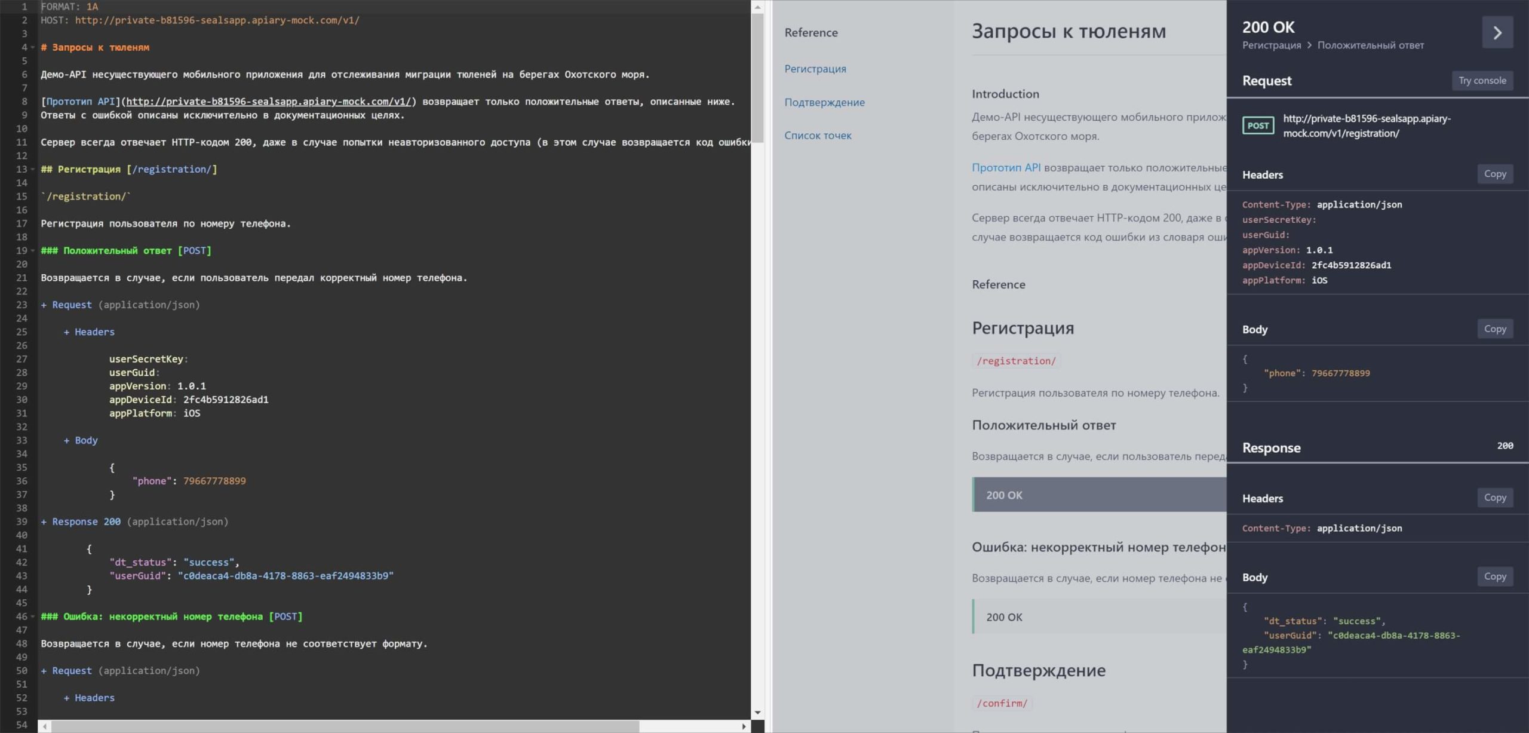This screenshot has height=733, width=1529.
Task: Click the horizontal scrollbar right arrow
Action: tap(744, 726)
